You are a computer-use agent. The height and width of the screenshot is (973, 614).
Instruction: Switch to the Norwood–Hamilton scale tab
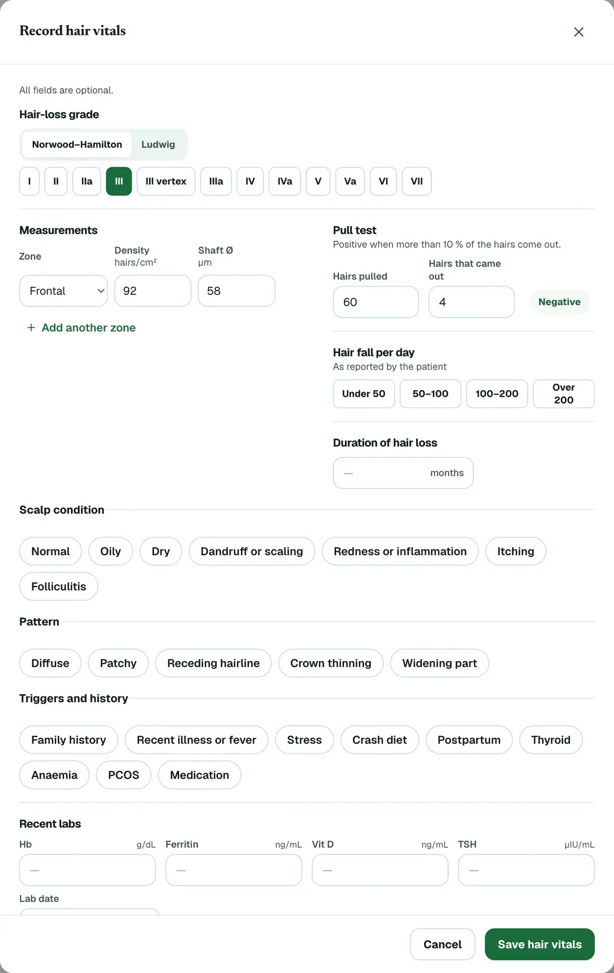[x=77, y=145]
